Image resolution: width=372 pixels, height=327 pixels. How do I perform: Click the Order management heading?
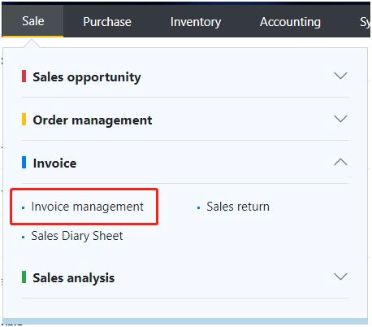click(93, 120)
